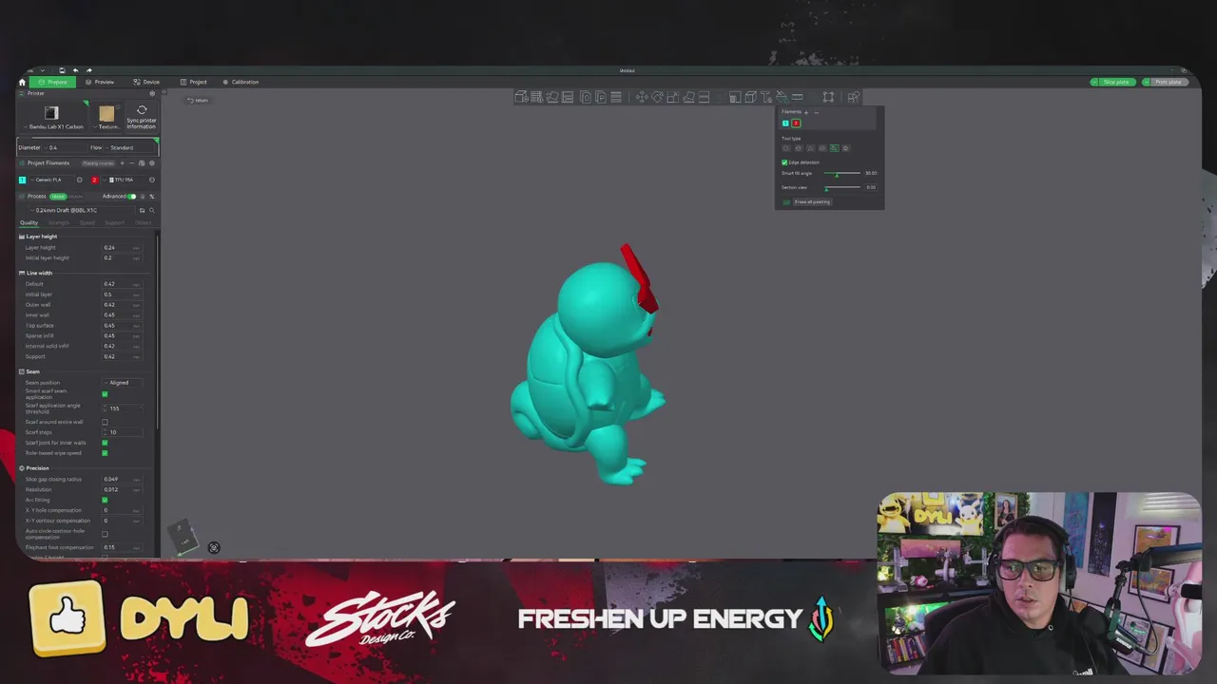1217x684 pixels.
Task: Click Add object cube toolbar icon
Action: pyautogui.click(x=521, y=97)
